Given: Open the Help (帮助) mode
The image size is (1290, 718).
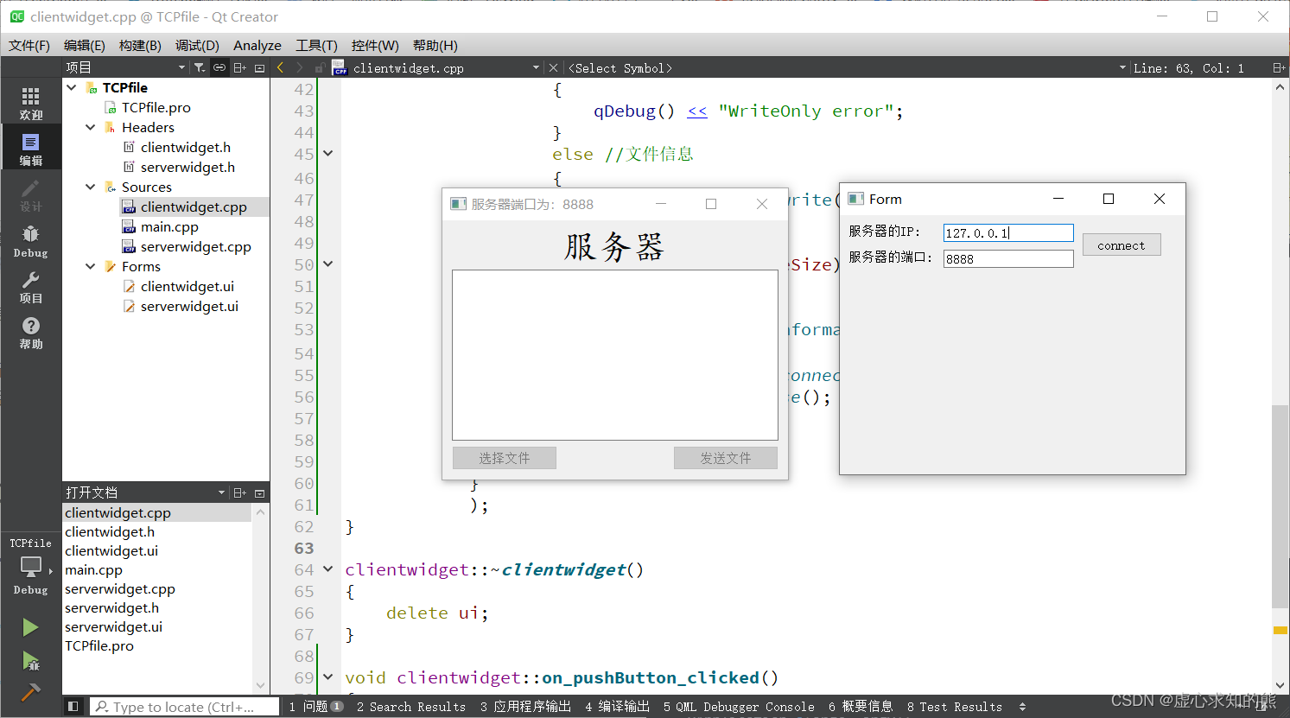Looking at the screenshot, I should 30,333.
